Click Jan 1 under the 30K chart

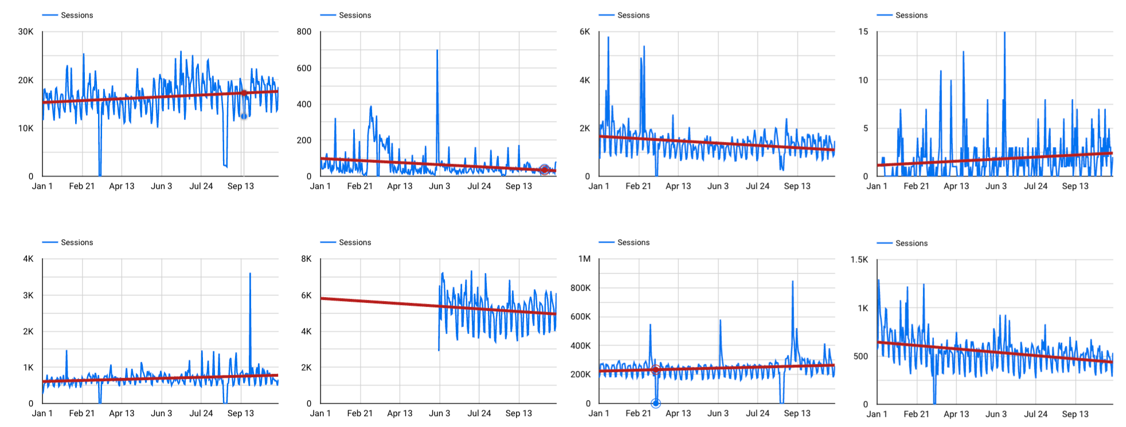(x=42, y=186)
